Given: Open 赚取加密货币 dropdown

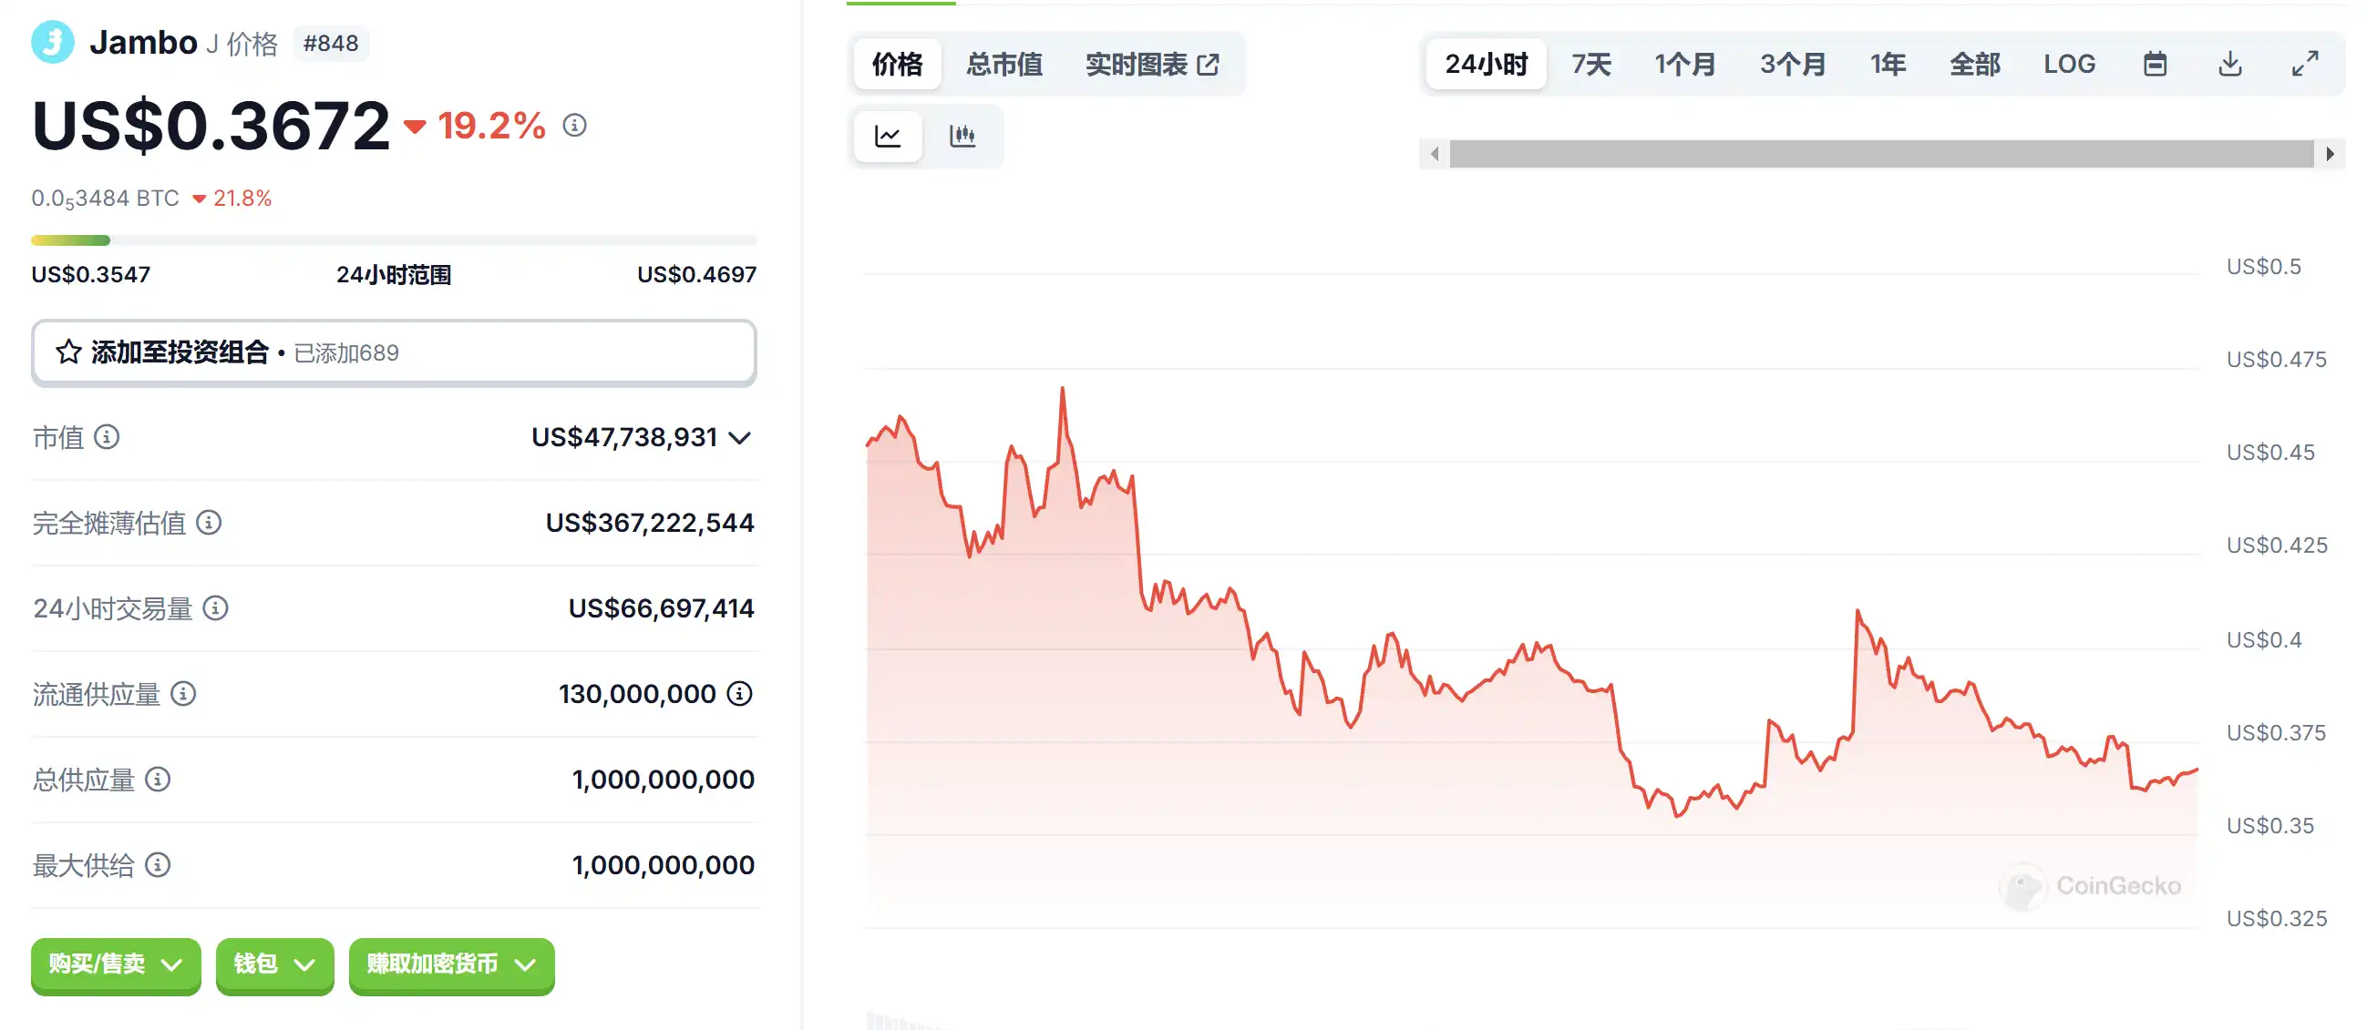Looking at the screenshot, I should [451, 964].
